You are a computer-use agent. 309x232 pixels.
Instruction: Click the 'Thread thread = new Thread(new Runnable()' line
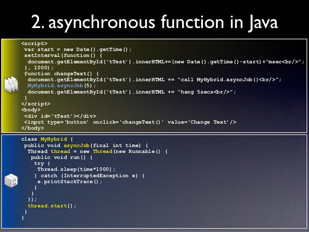98,151
